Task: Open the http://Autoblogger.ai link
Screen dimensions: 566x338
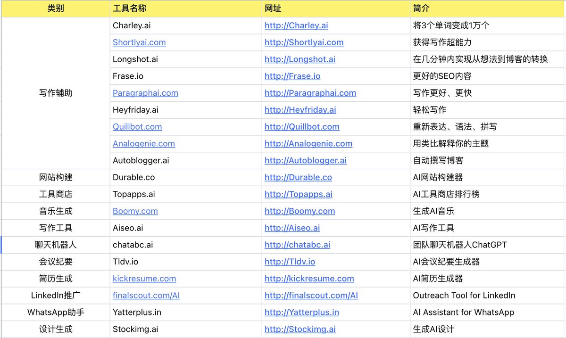Action: tap(306, 160)
